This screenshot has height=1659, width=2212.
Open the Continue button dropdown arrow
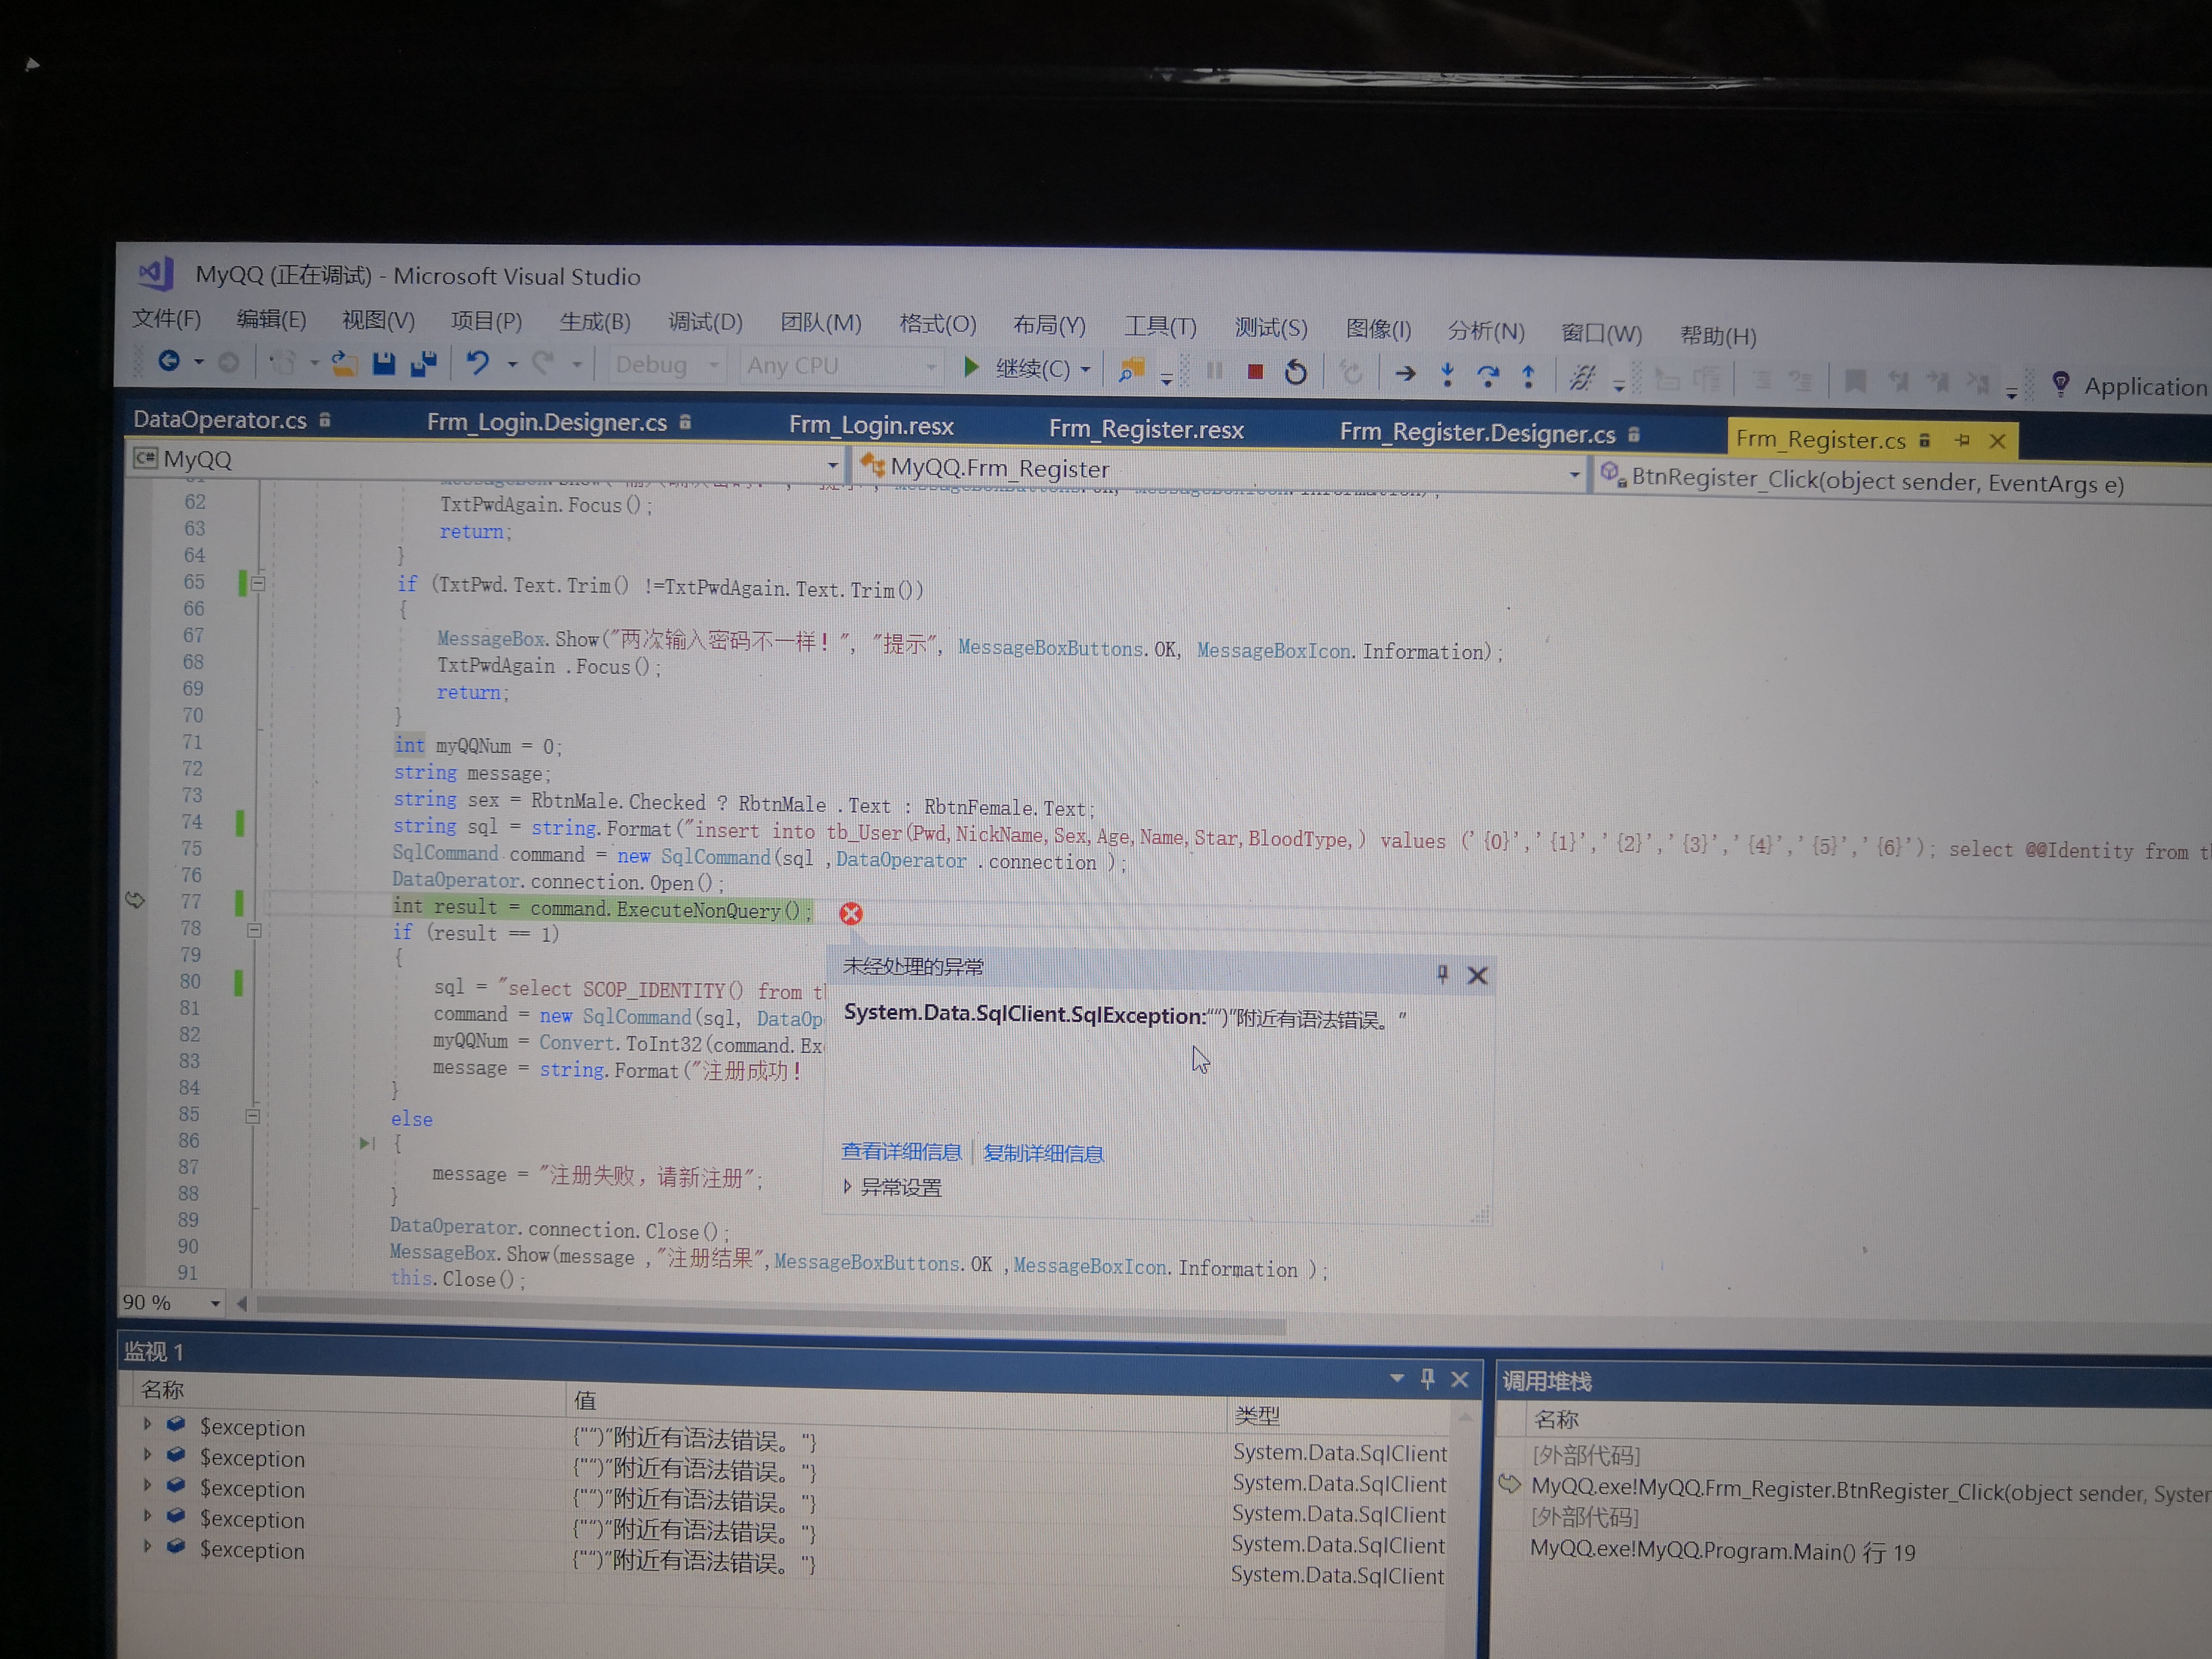click(x=1085, y=370)
